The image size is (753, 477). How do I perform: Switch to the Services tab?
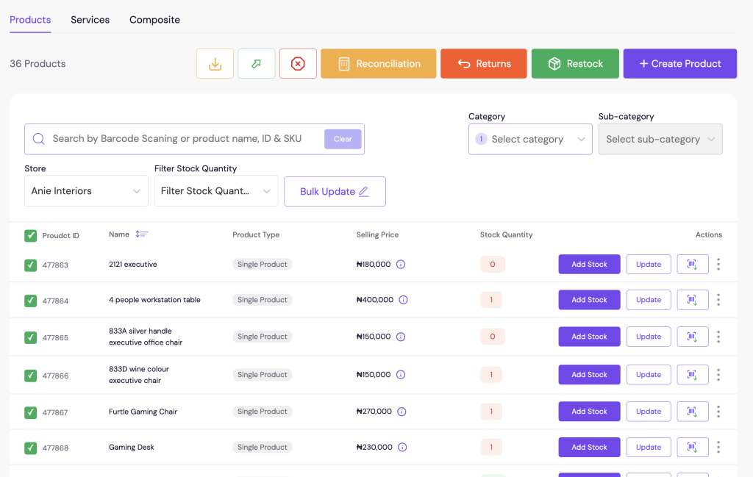click(90, 20)
